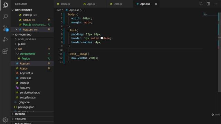Expand the Outline section

tap(32, 114)
